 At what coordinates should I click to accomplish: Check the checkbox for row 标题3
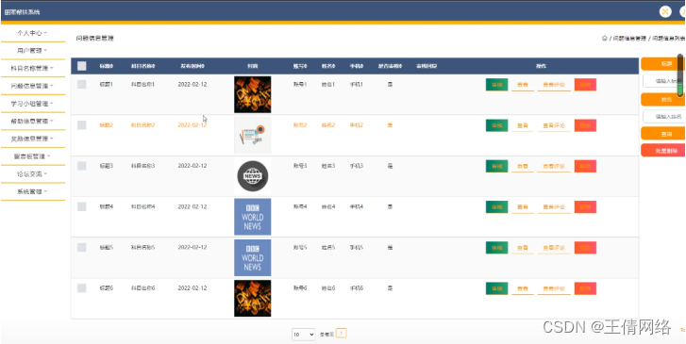point(82,166)
